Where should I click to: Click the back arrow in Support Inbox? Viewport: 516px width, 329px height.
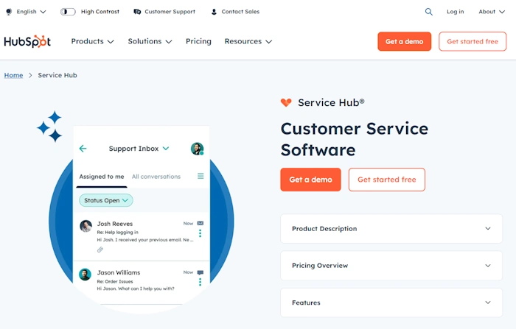click(x=83, y=149)
